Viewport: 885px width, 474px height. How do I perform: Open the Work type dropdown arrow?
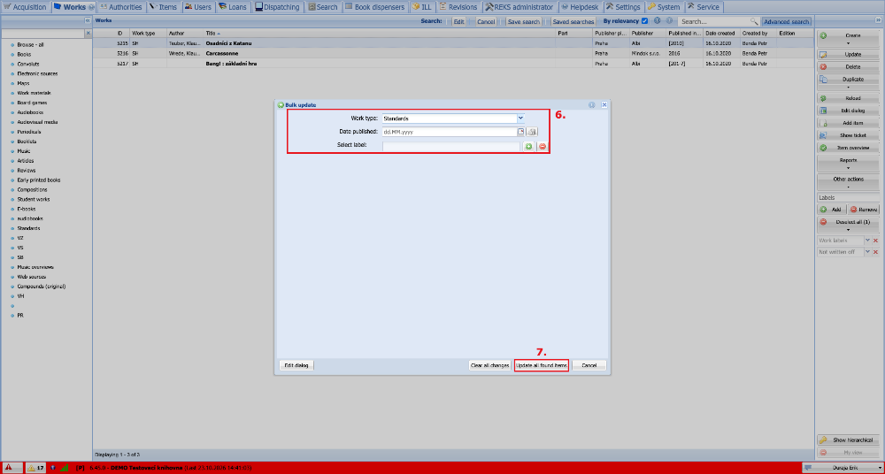(x=520, y=119)
